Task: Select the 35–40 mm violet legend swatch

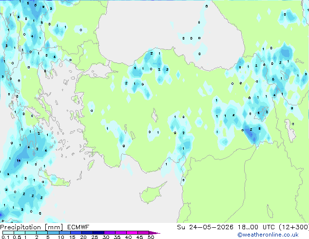Action: point(120,233)
